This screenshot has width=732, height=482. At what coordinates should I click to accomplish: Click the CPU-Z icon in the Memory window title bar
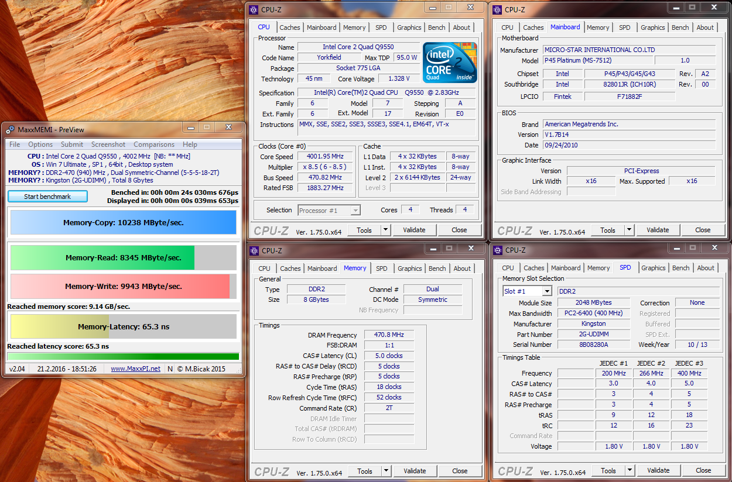tap(254, 250)
